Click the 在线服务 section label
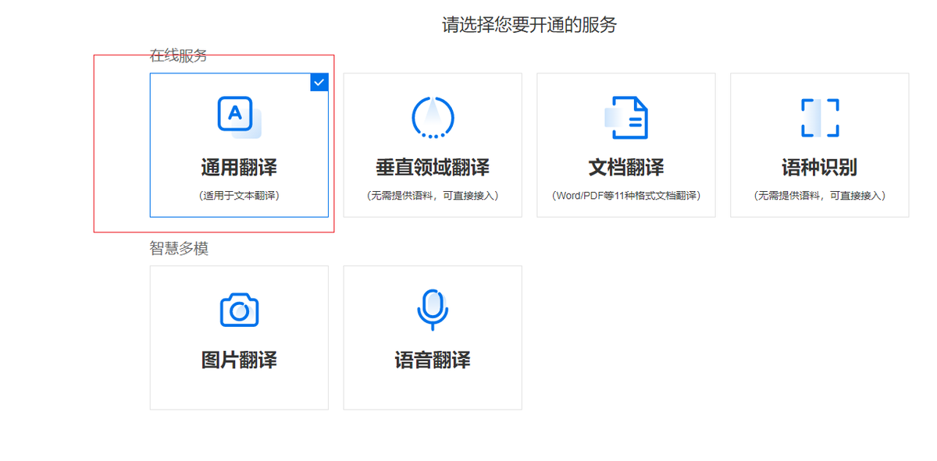This screenshot has height=461, width=937. tap(179, 55)
